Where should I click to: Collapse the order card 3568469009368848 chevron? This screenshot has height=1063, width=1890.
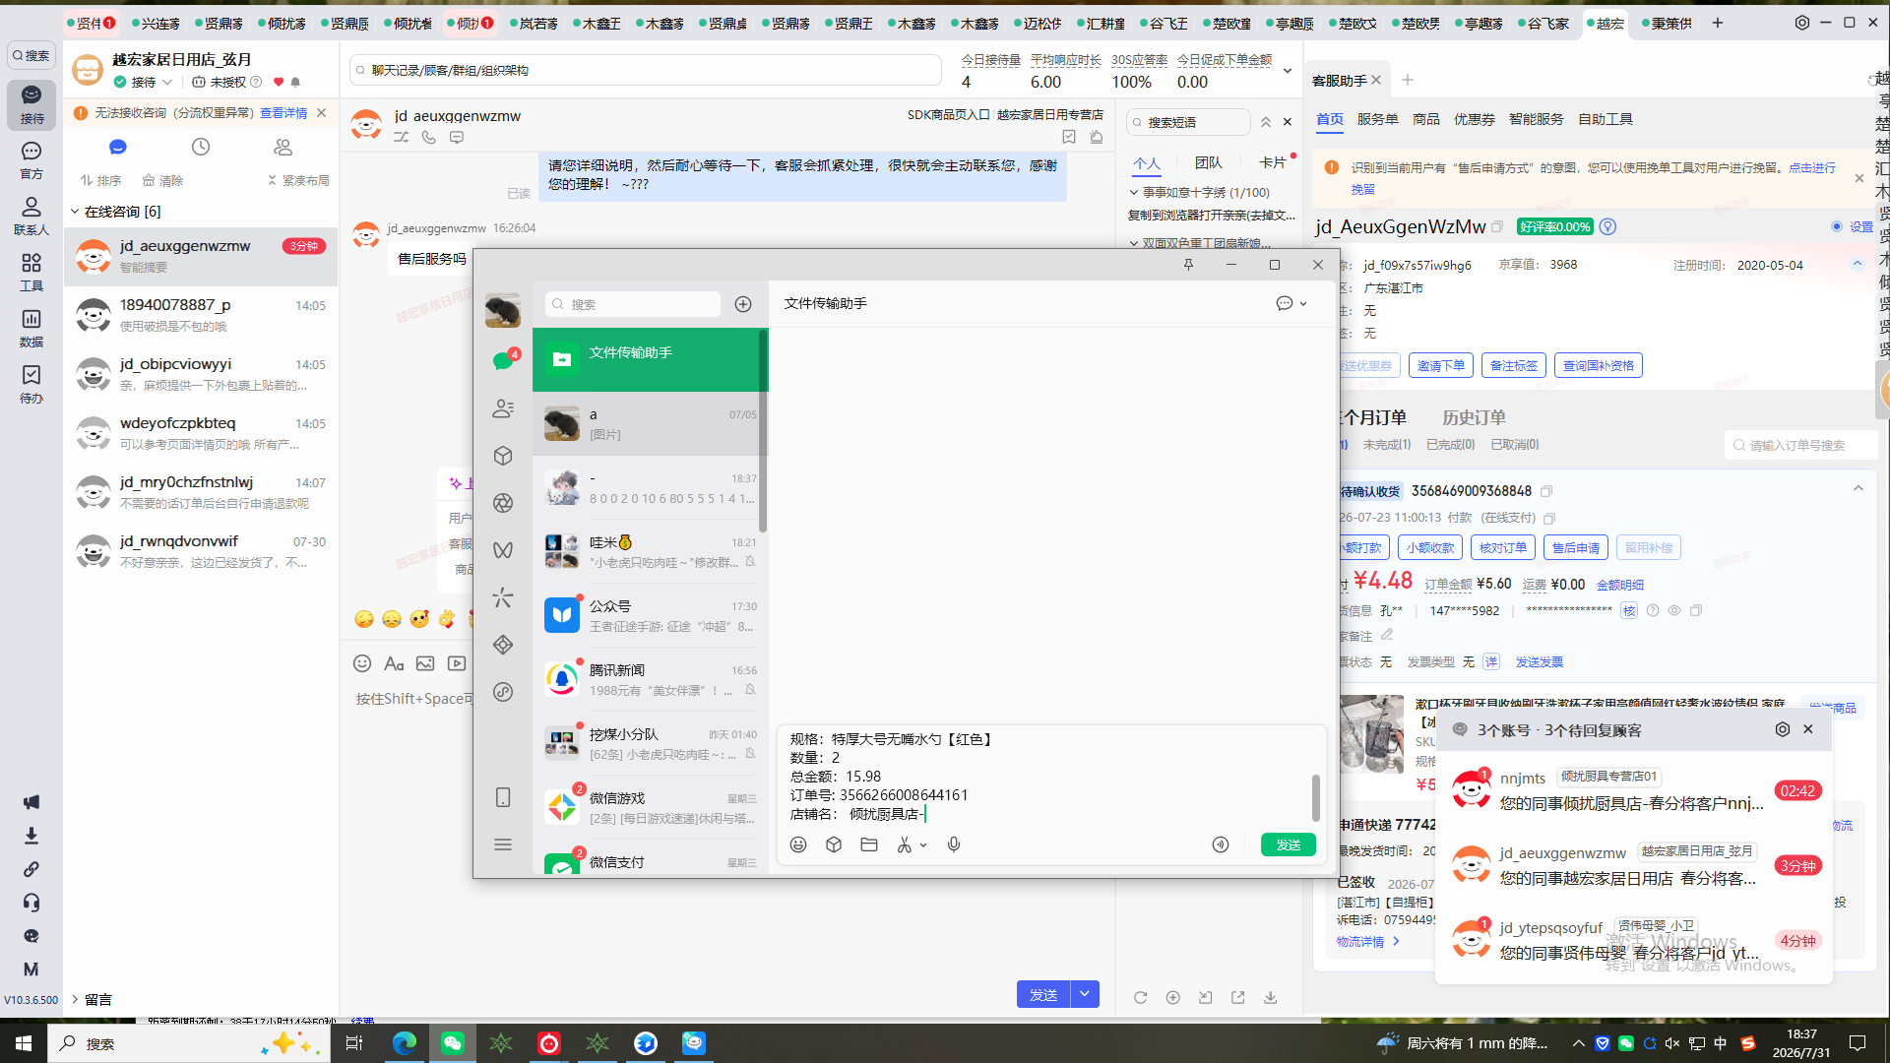(x=1858, y=489)
